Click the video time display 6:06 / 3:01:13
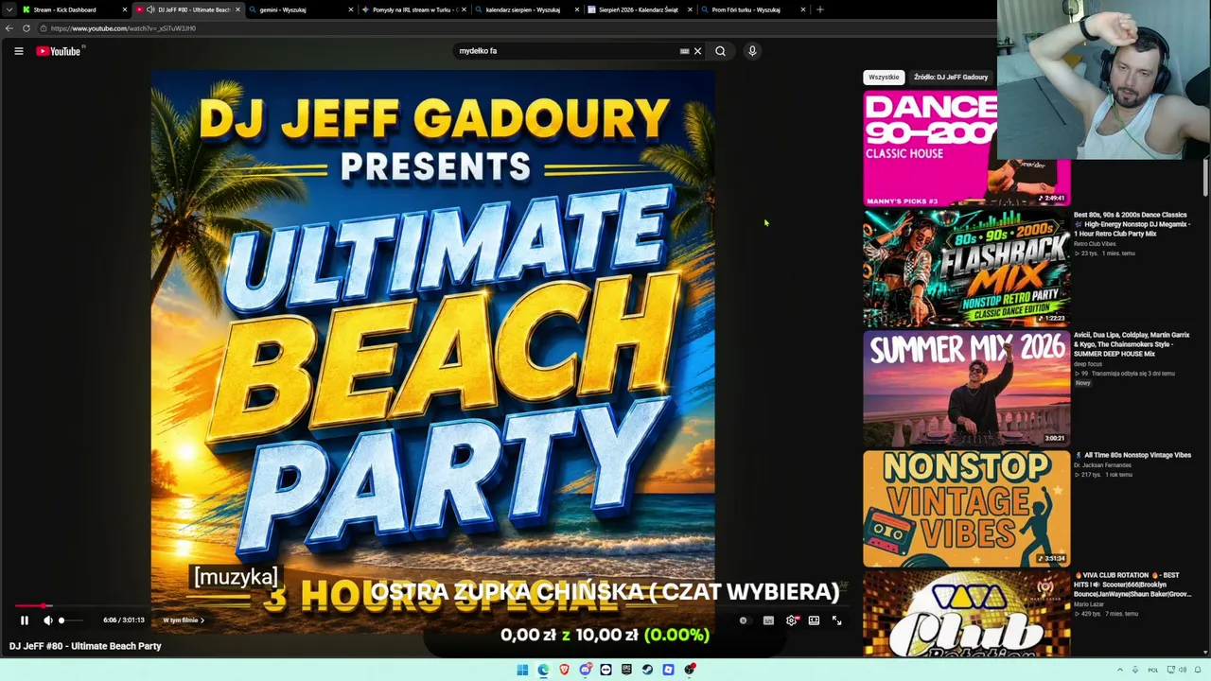Viewport: 1211px width, 681px height. 124,620
